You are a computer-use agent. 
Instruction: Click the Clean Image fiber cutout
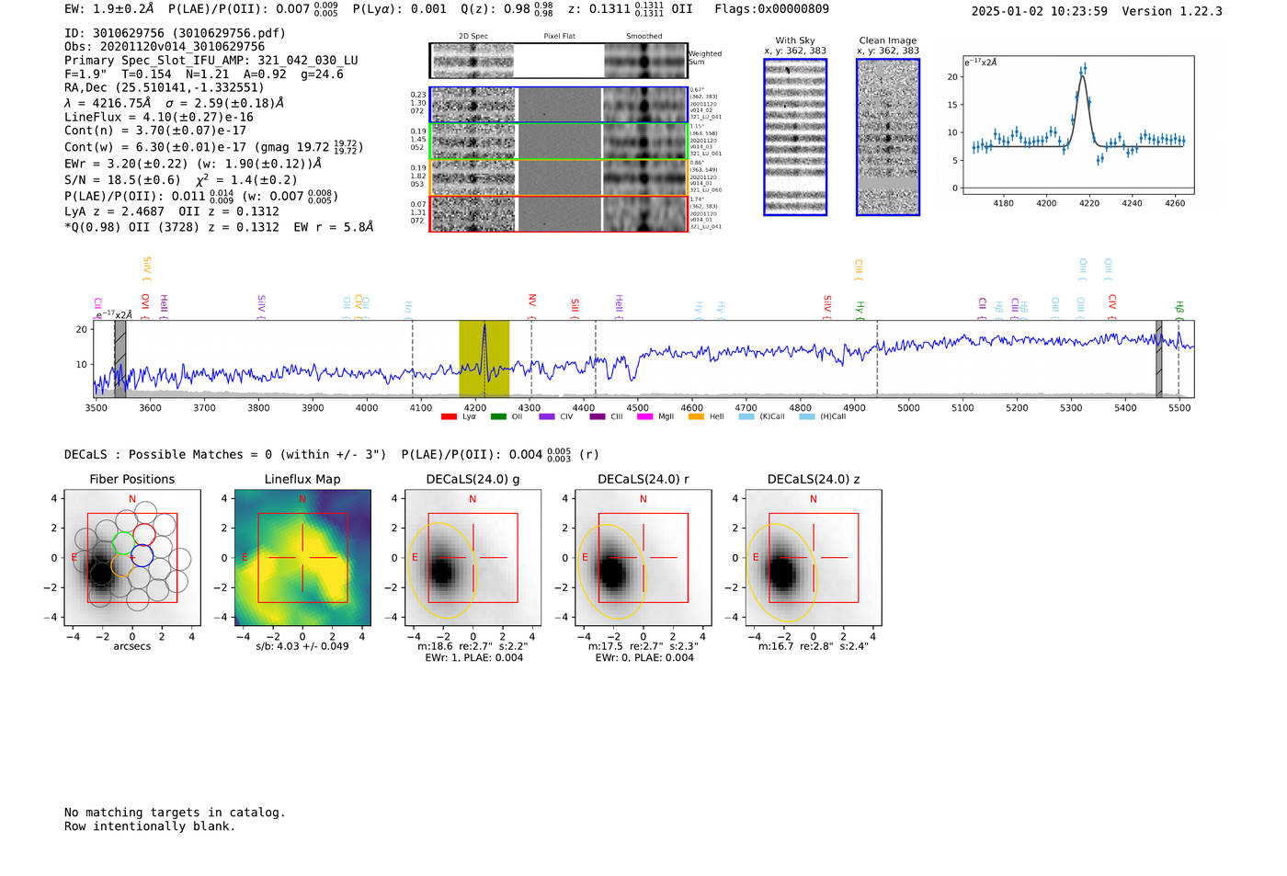(x=888, y=137)
